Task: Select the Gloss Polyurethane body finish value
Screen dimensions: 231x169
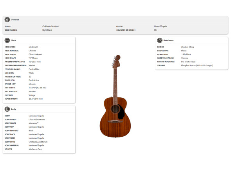Action: [x=37, y=120]
